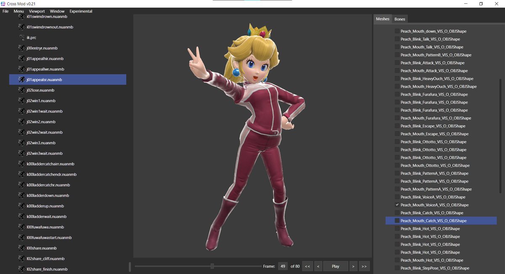Click the animation icon for j02win2wait.nuanmb
The height and width of the screenshot is (274, 505).
point(21,132)
